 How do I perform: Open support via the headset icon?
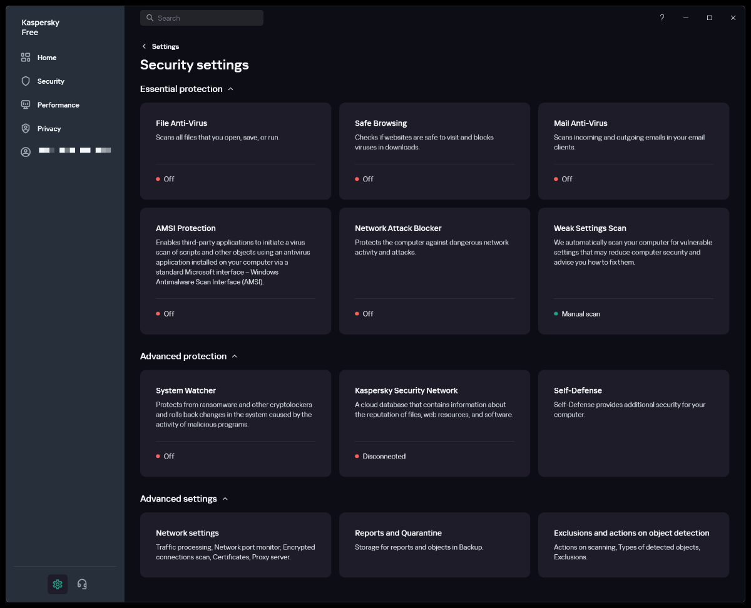[82, 584]
